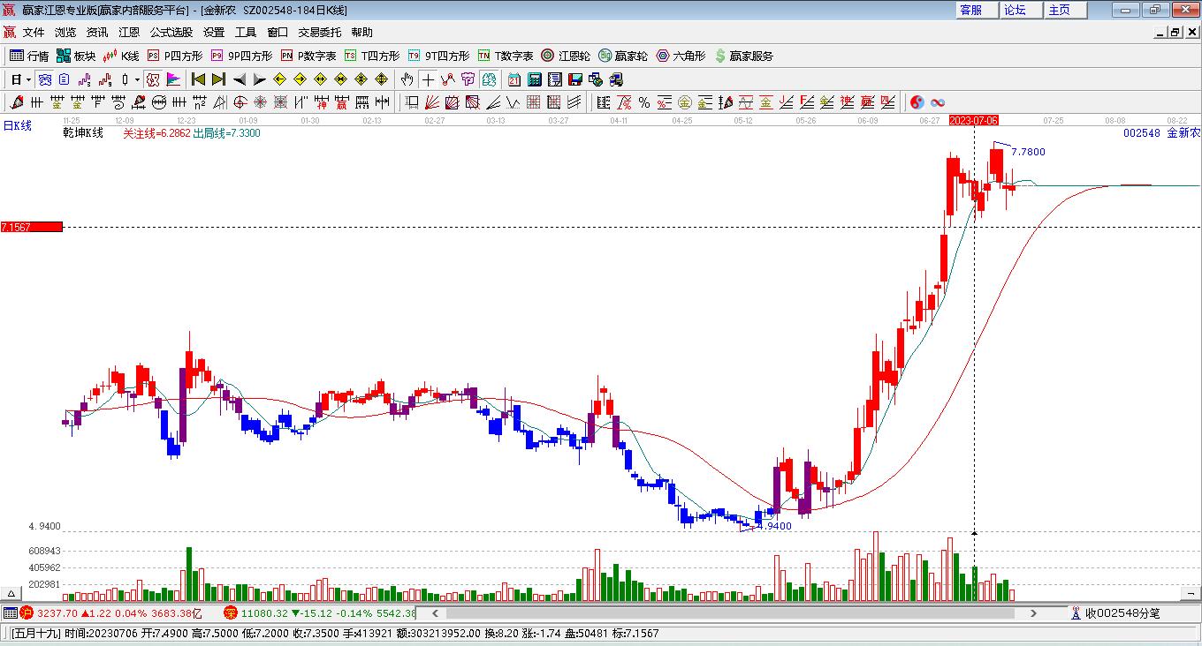Click the 7.7800 high price label
1202x646 pixels.
(1028, 152)
